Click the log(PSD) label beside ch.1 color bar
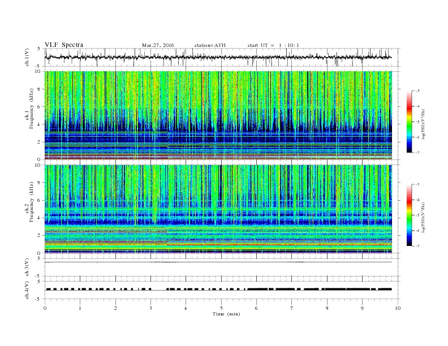 424,124
